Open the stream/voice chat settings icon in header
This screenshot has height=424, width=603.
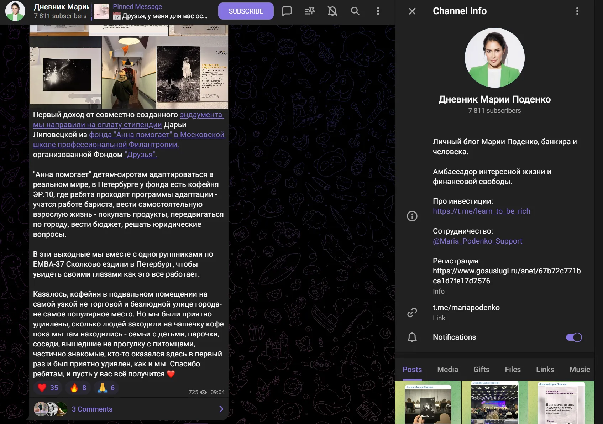310,11
